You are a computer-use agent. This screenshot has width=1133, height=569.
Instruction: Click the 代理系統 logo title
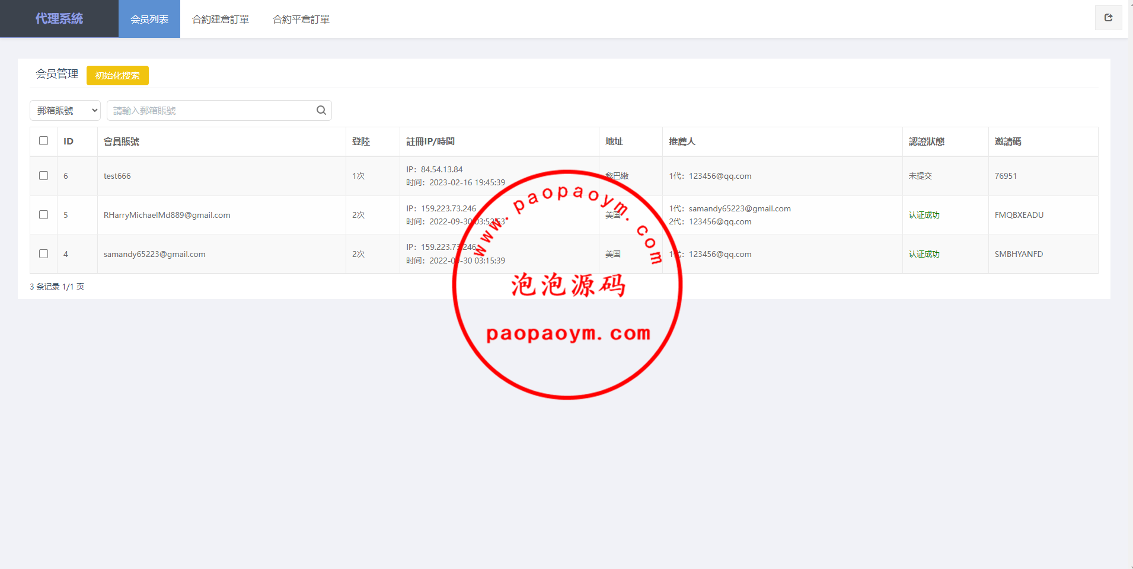59,19
